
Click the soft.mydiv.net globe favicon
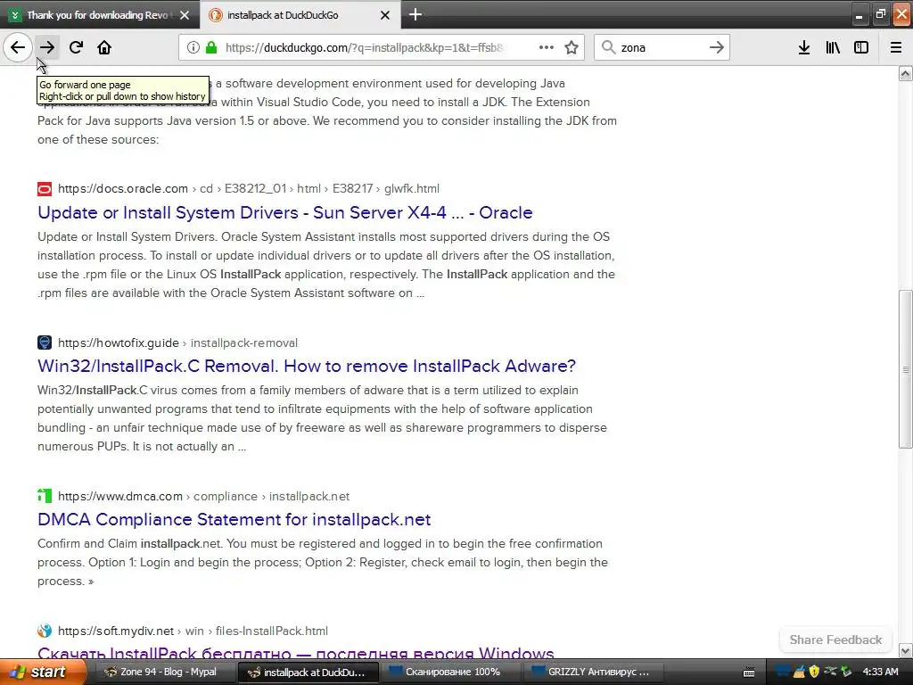[x=45, y=631]
